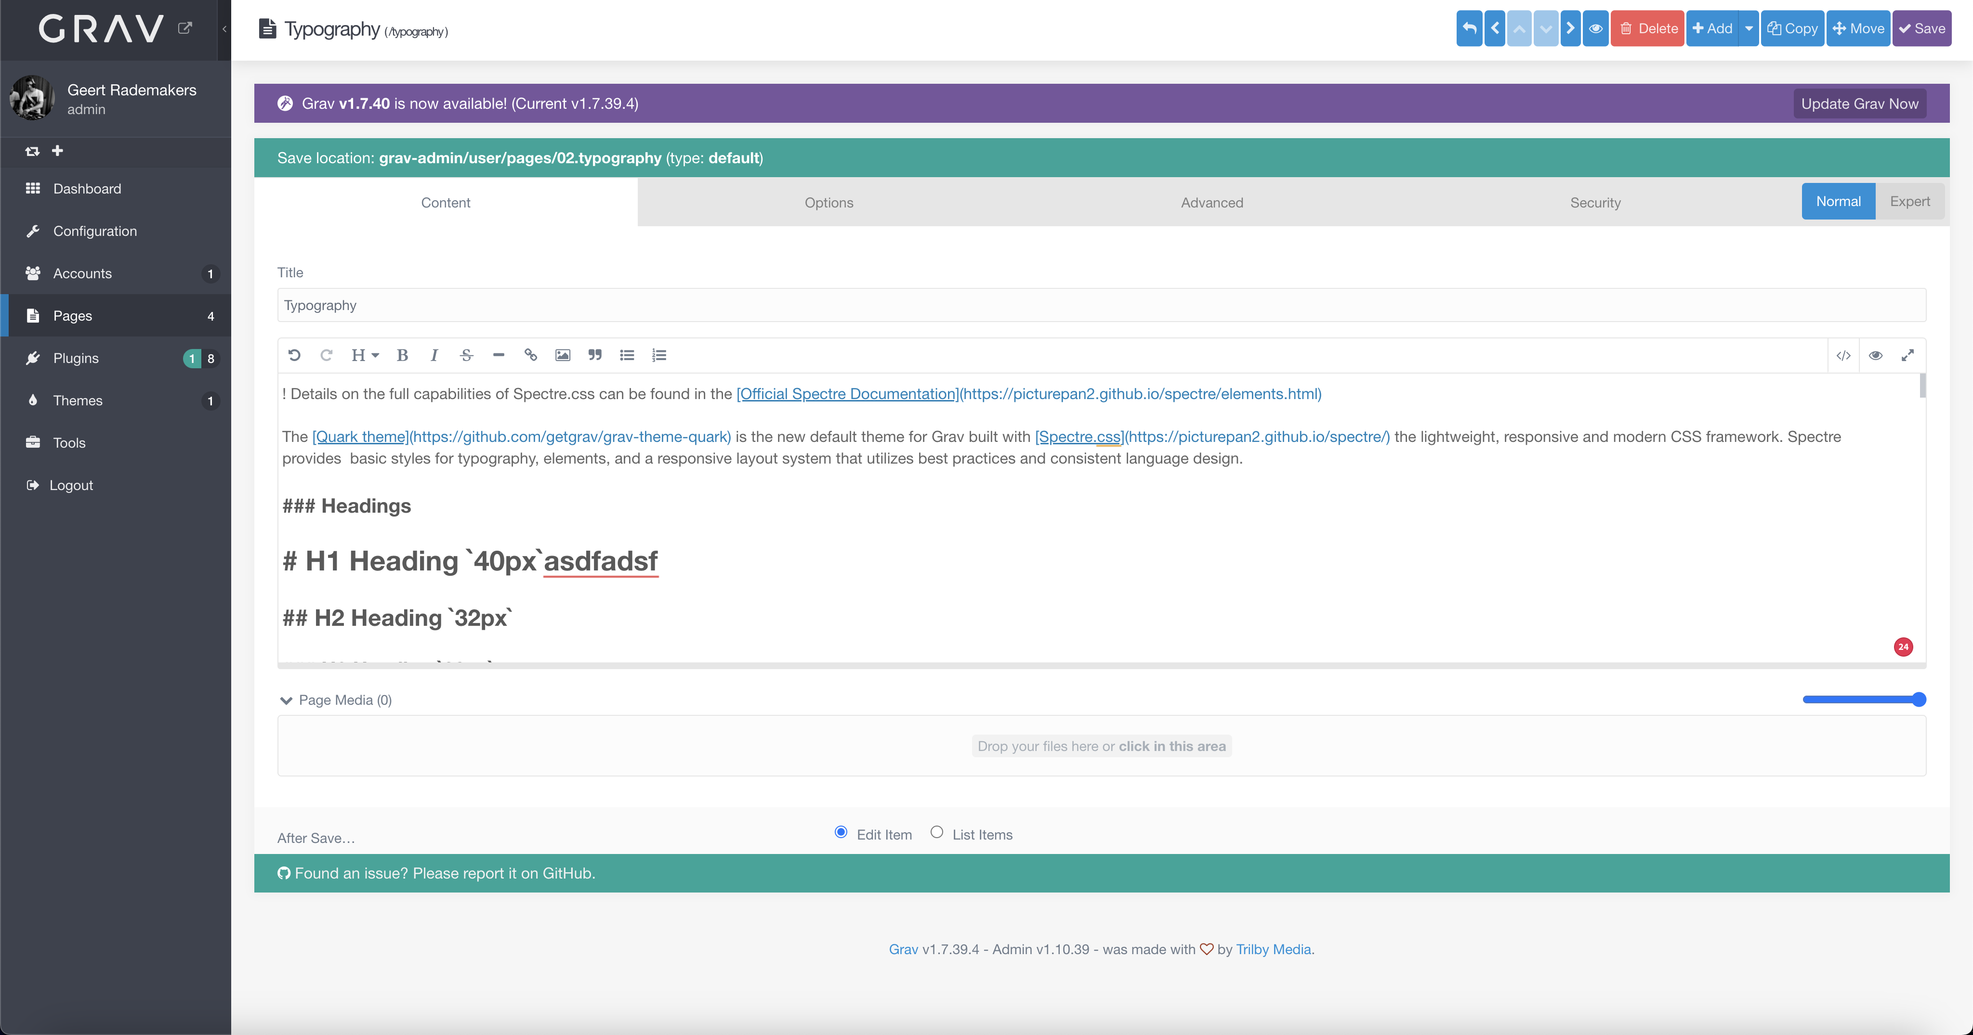The width and height of the screenshot is (1973, 1035).
Task: Undo last change in editor
Action: click(294, 355)
